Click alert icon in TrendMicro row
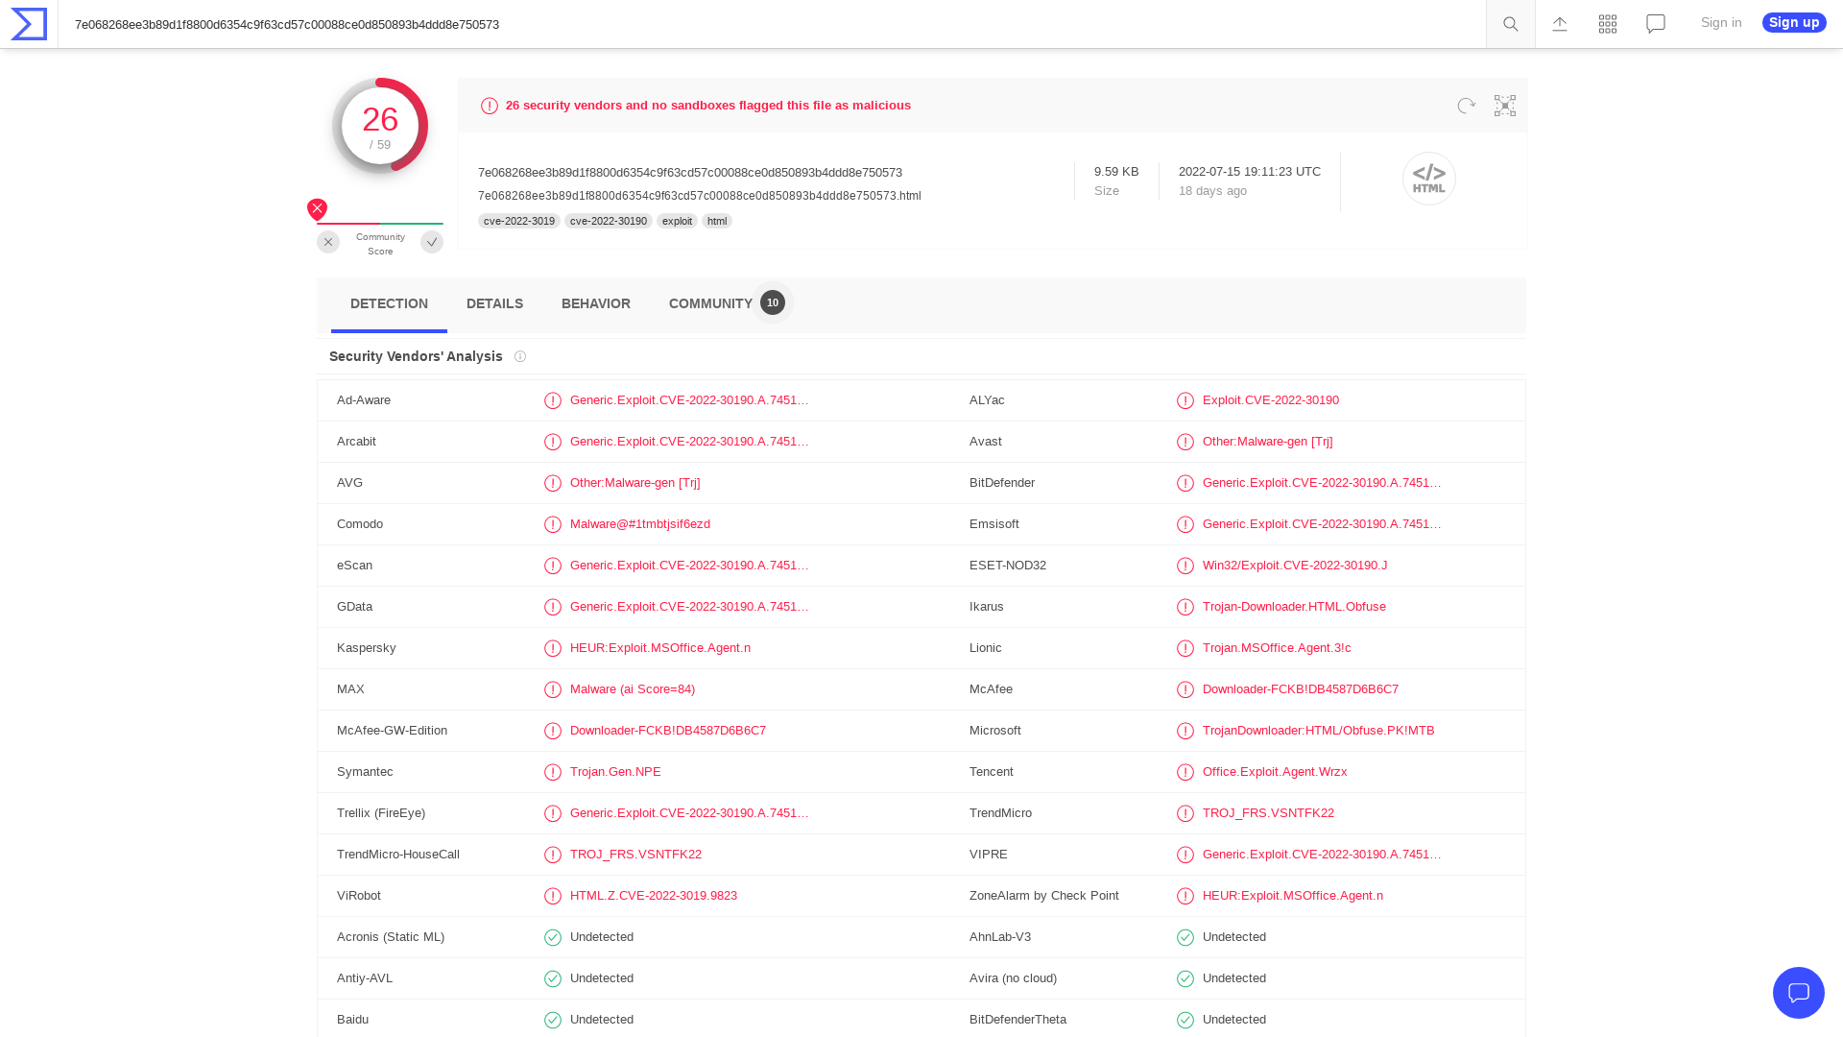The image size is (1843, 1037). point(1185,813)
